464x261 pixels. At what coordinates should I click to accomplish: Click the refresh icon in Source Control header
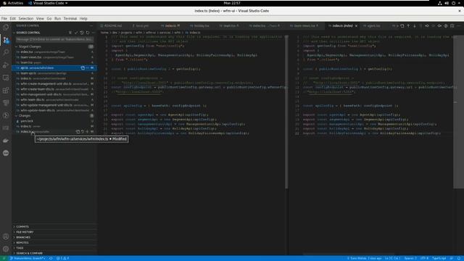pos(88,33)
